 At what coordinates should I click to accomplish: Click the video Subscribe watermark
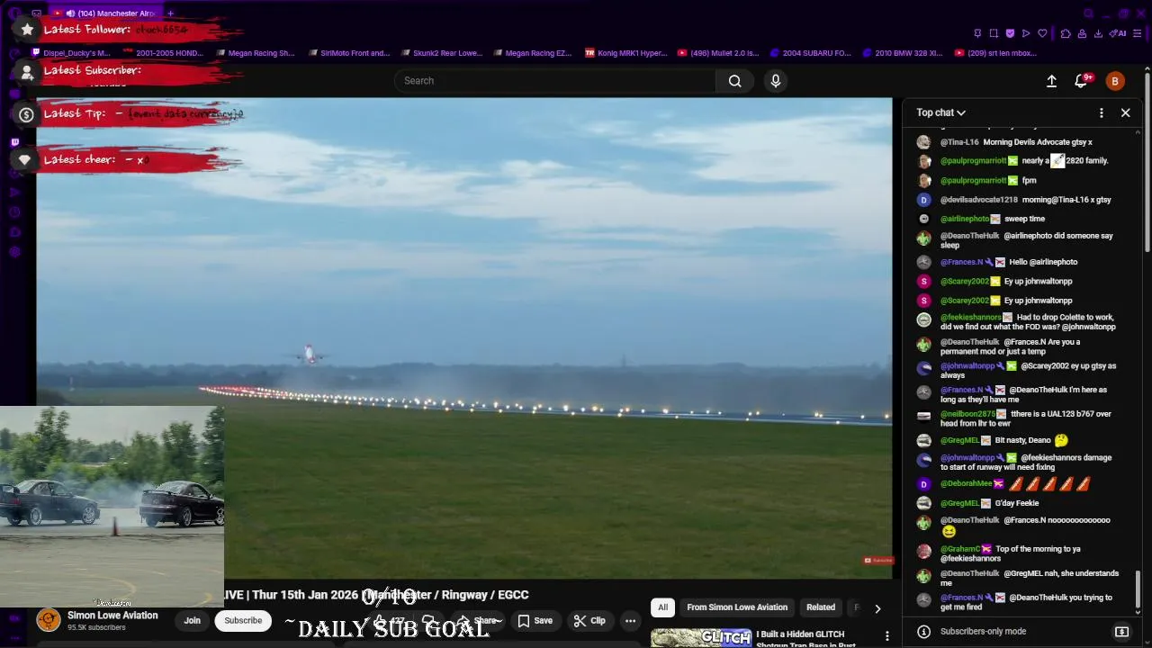[878, 561]
